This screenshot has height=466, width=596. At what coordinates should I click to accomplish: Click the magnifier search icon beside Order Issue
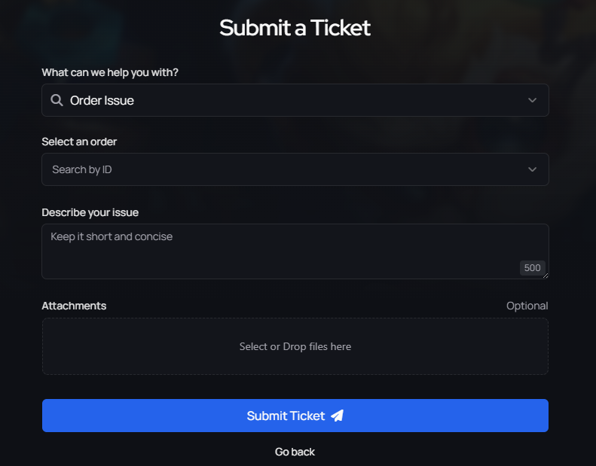coord(57,100)
